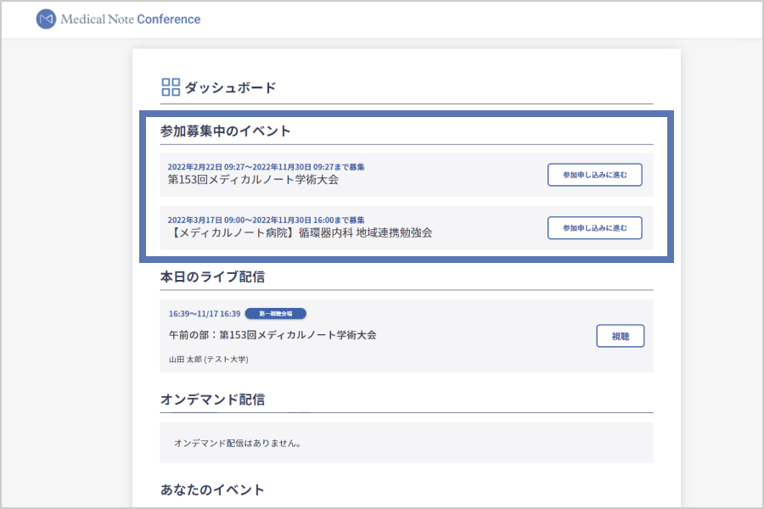Open the Medical Note Conference home link
The height and width of the screenshot is (509, 764).
118,19
